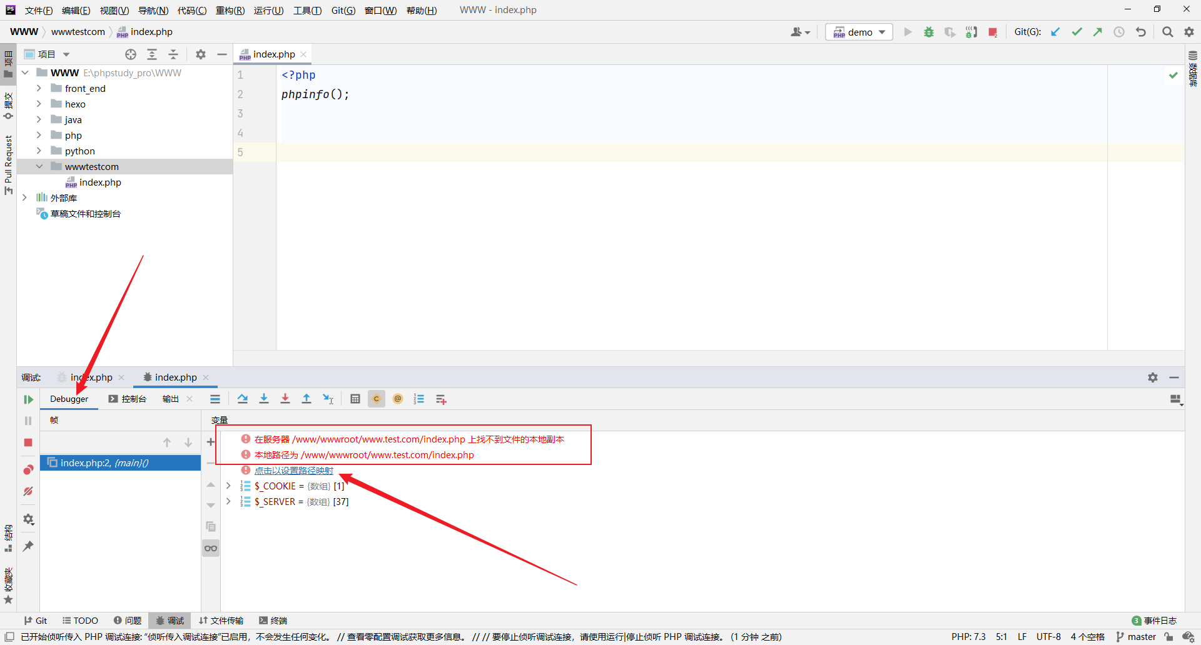Click the Force Step Into icon
Viewport: 1201px width, 645px height.
click(x=285, y=399)
